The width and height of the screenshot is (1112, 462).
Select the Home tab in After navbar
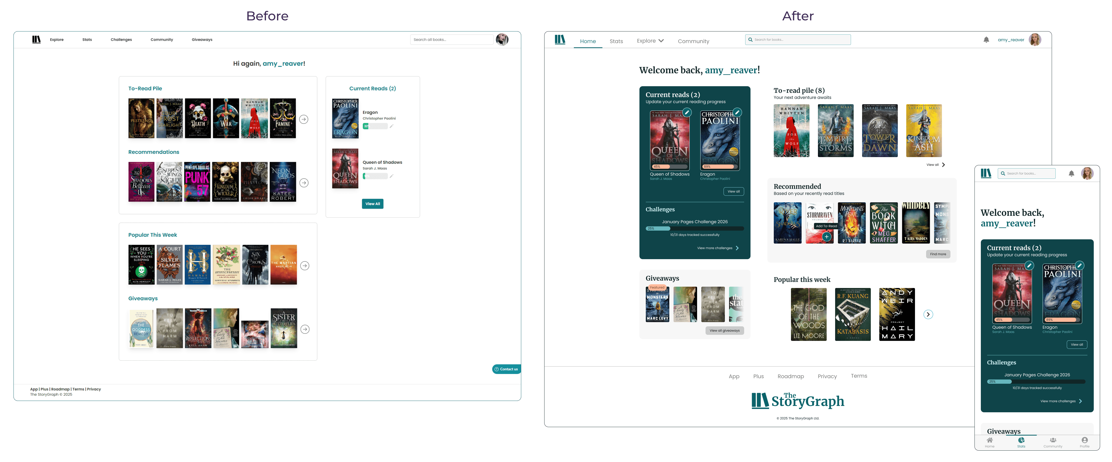[x=588, y=42]
